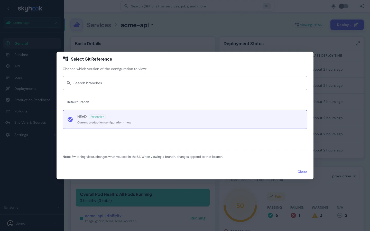Click the failing checks X icon
The image size is (370, 231).
click(x=293, y=215)
